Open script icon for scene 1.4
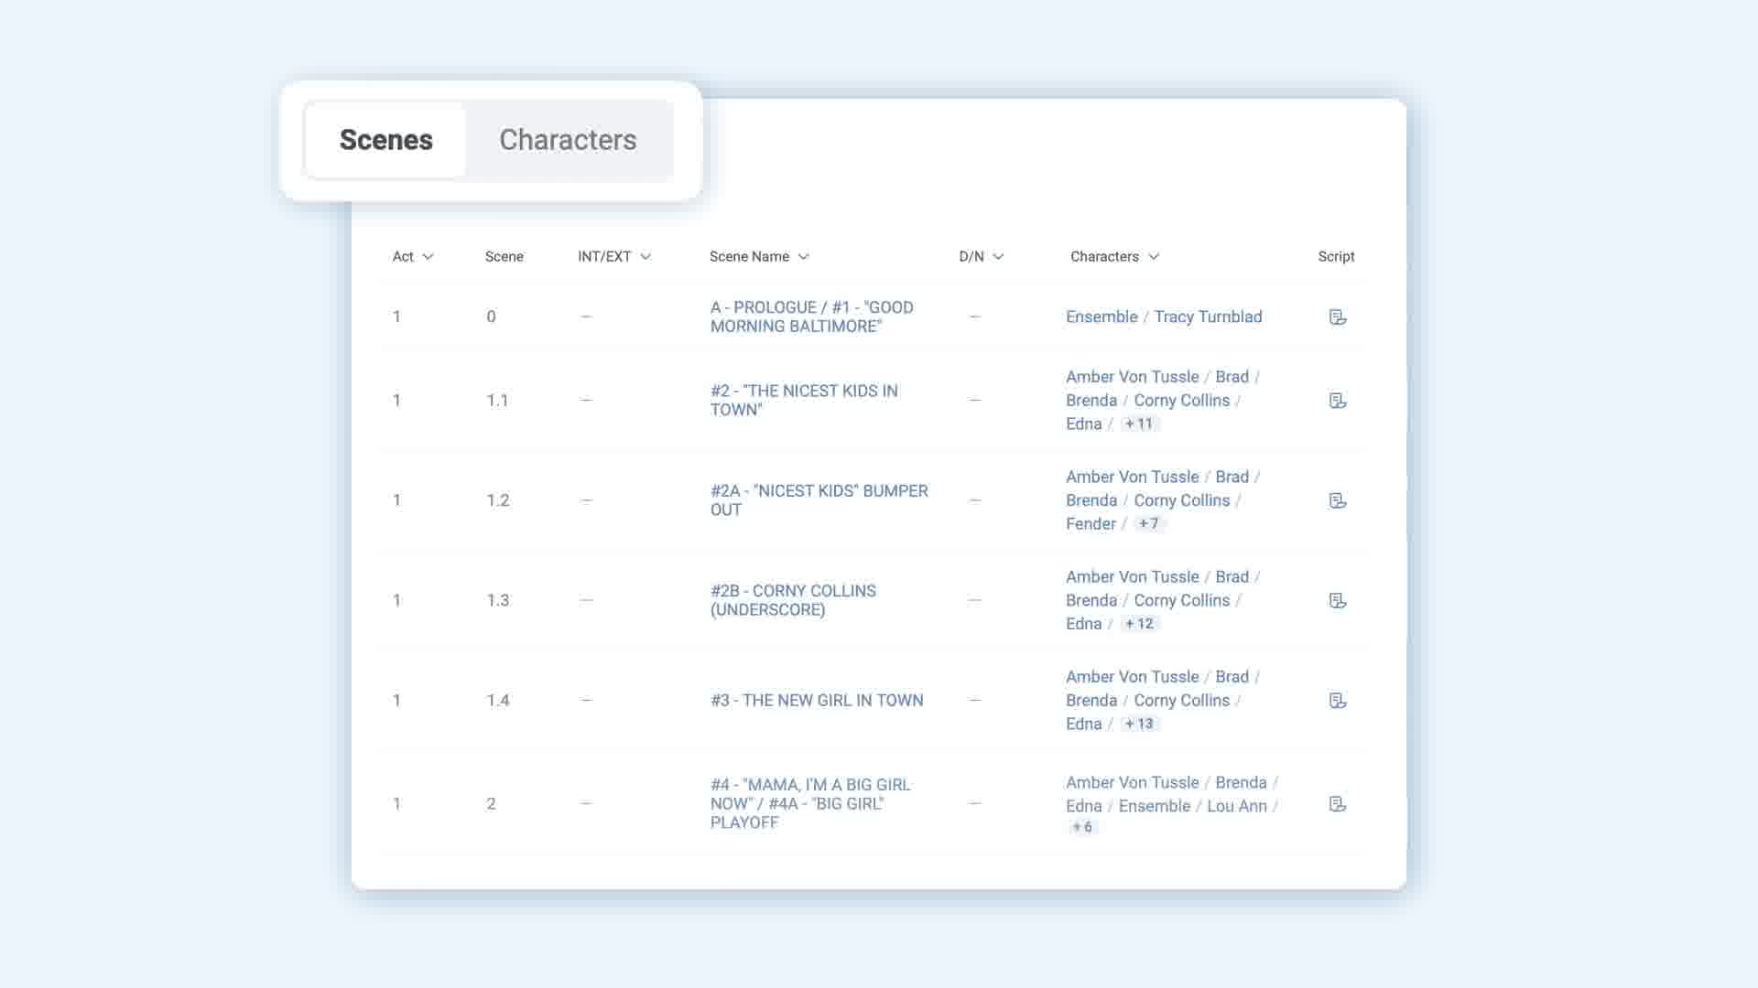The width and height of the screenshot is (1758, 988). coord(1337,700)
